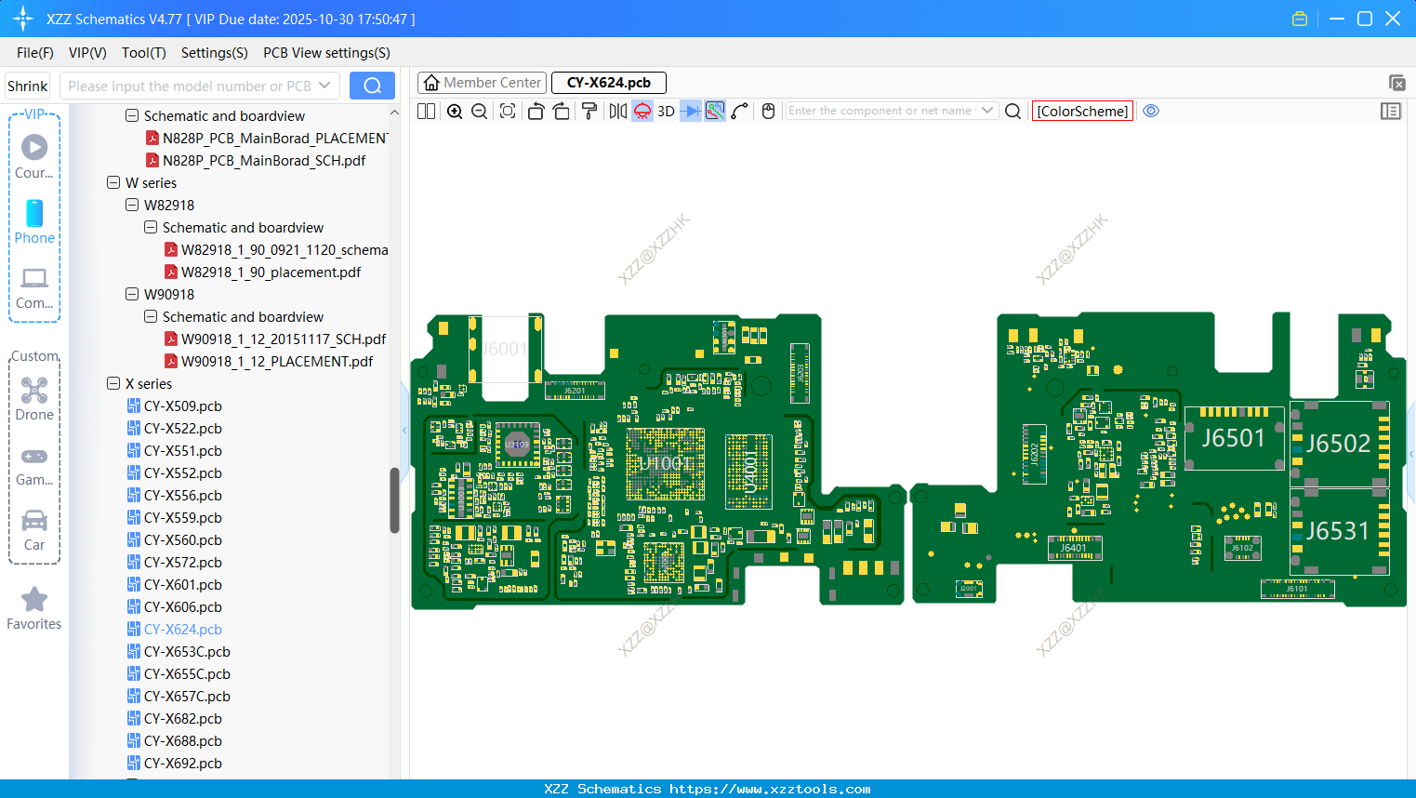Click the curve/net trace icon
1416x798 pixels.
coord(740,111)
